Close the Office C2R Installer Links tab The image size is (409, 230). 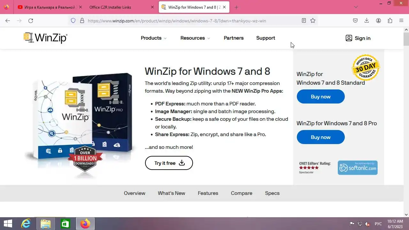(152, 7)
